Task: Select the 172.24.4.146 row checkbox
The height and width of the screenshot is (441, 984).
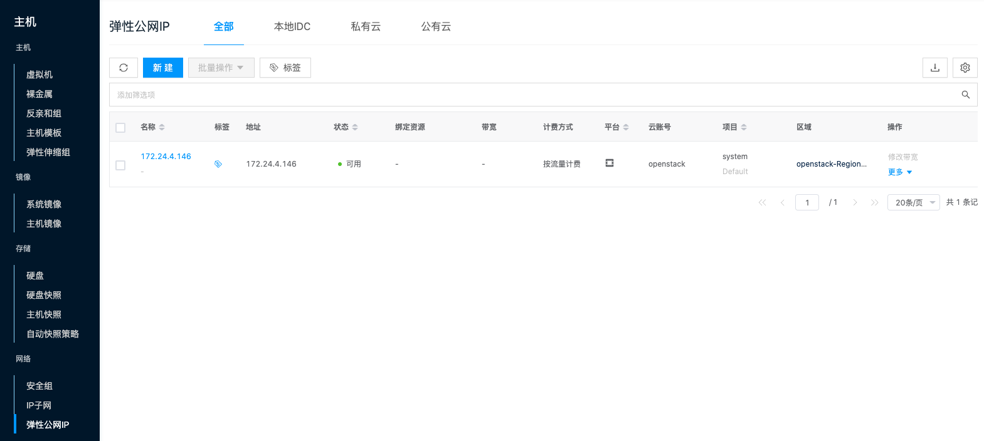Action: pyautogui.click(x=120, y=165)
